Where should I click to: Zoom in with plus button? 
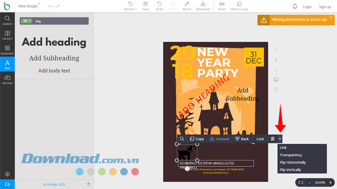click(x=330, y=182)
